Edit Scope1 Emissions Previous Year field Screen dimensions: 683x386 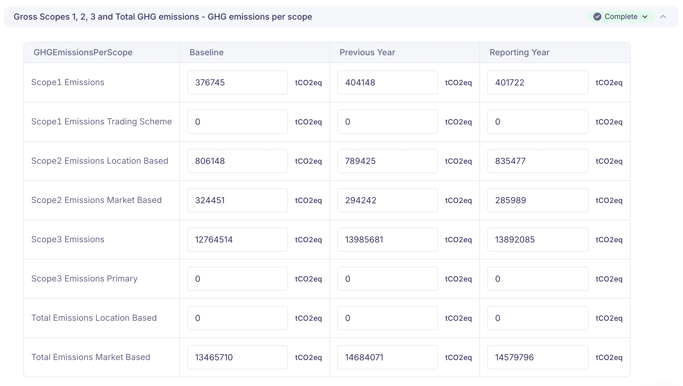click(x=387, y=82)
